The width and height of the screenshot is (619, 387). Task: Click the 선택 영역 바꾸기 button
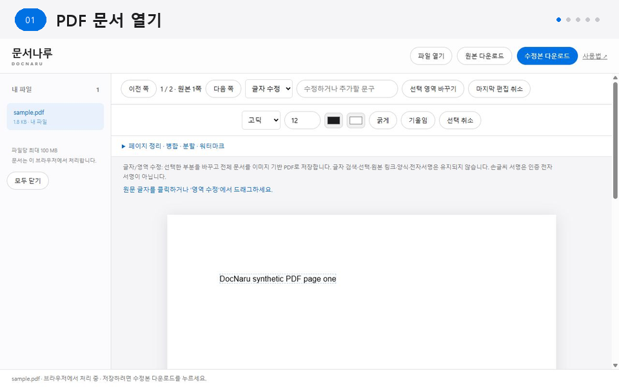(x=433, y=89)
